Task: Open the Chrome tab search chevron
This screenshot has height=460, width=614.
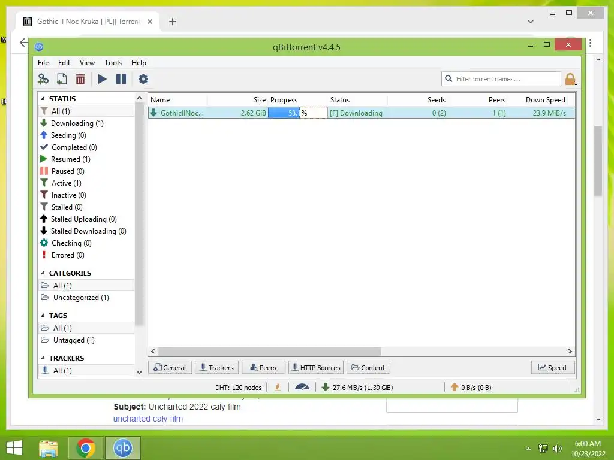Action: (x=531, y=22)
